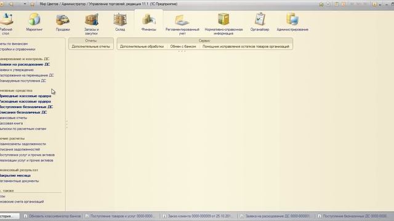The width and height of the screenshot is (394, 221).
Task: Open Распоряжения на перемещение ДС
Action: click(x=26, y=75)
